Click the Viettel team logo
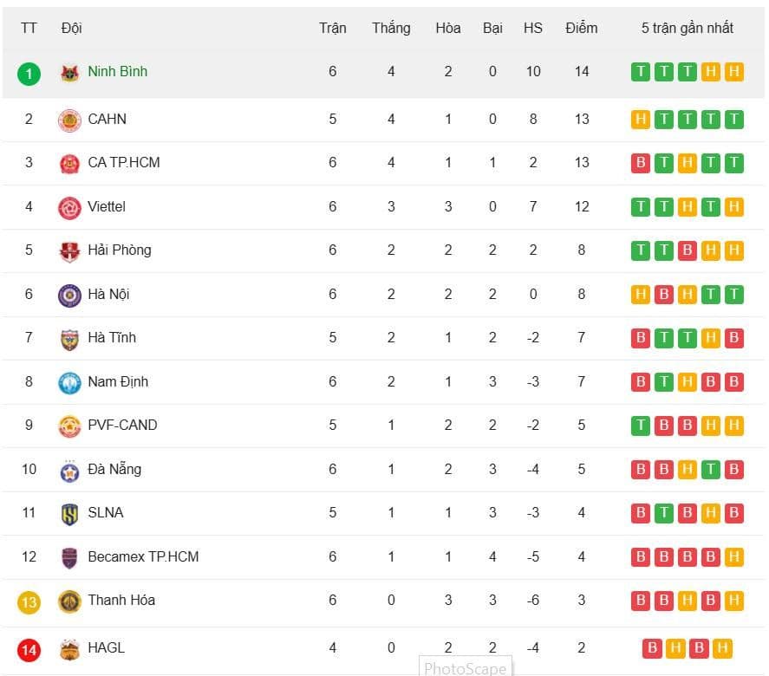This screenshot has width=769, height=676. pyautogui.click(x=68, y=206)
